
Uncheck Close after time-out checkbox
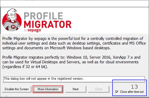click(117, 92)
